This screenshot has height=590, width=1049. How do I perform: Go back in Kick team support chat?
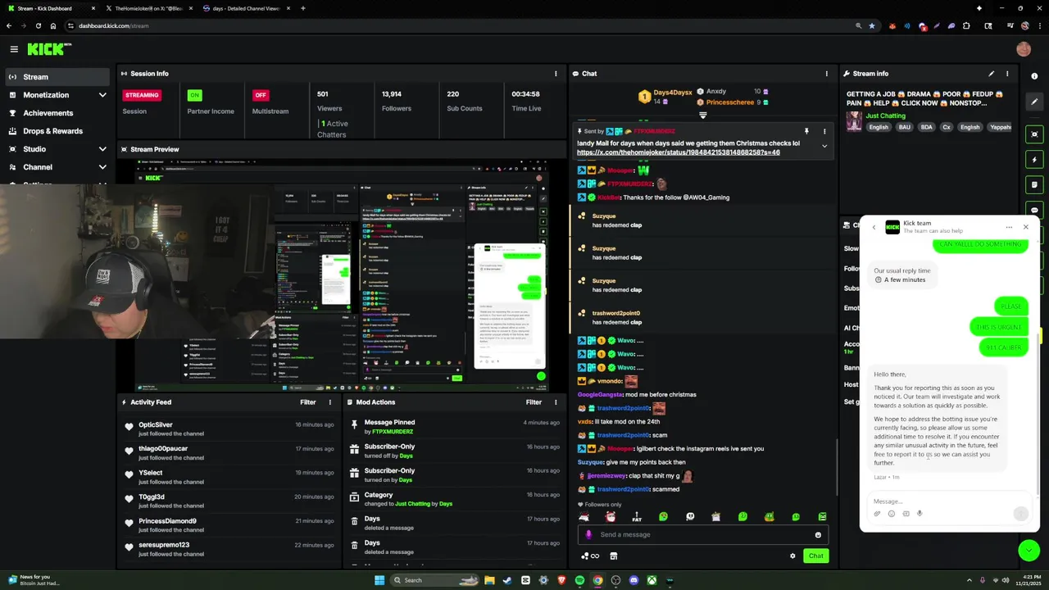874,227
